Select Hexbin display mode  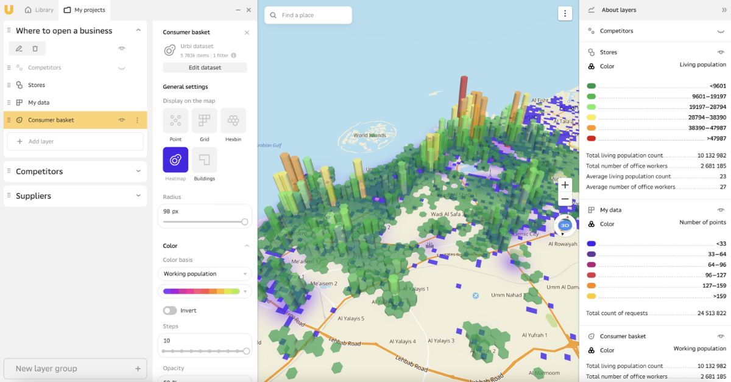click(x=233, y=120)
